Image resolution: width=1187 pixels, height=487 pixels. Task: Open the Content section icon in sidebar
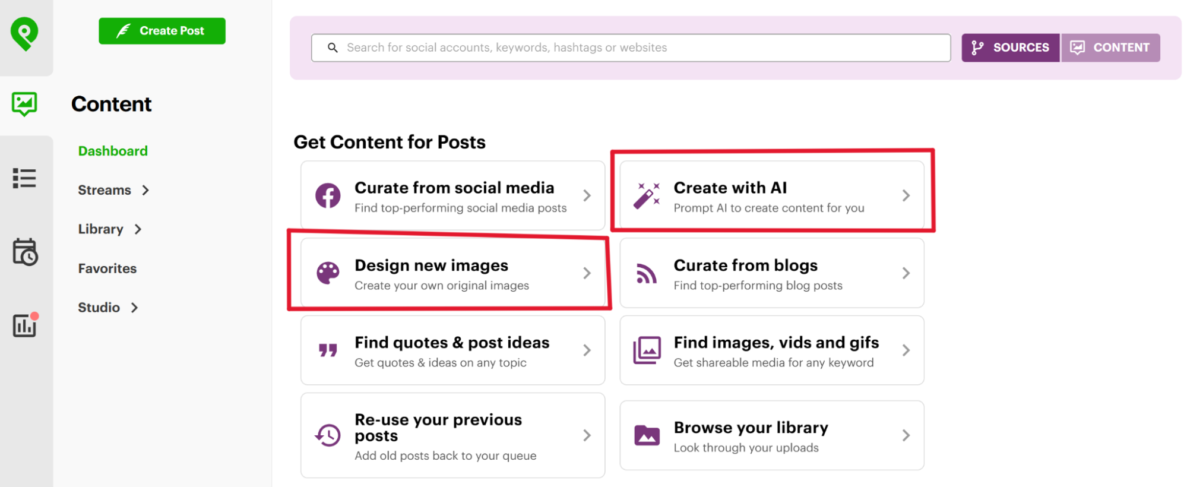(24, 105)
